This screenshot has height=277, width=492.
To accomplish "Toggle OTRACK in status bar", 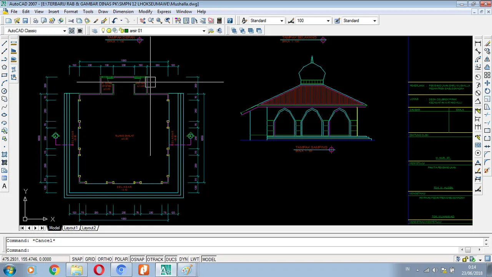I will pyautogui.click(x=155, y=259).
